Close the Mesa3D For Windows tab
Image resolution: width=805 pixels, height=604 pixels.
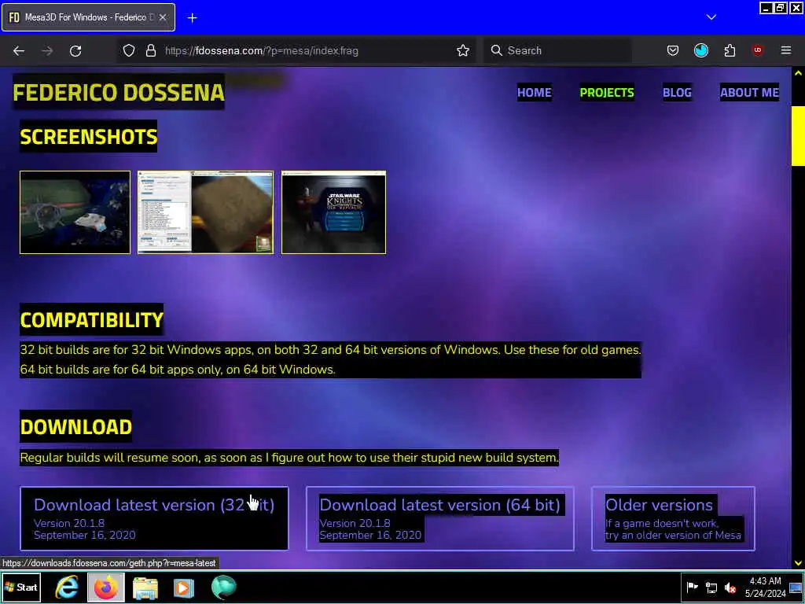[x=162, y=17]
